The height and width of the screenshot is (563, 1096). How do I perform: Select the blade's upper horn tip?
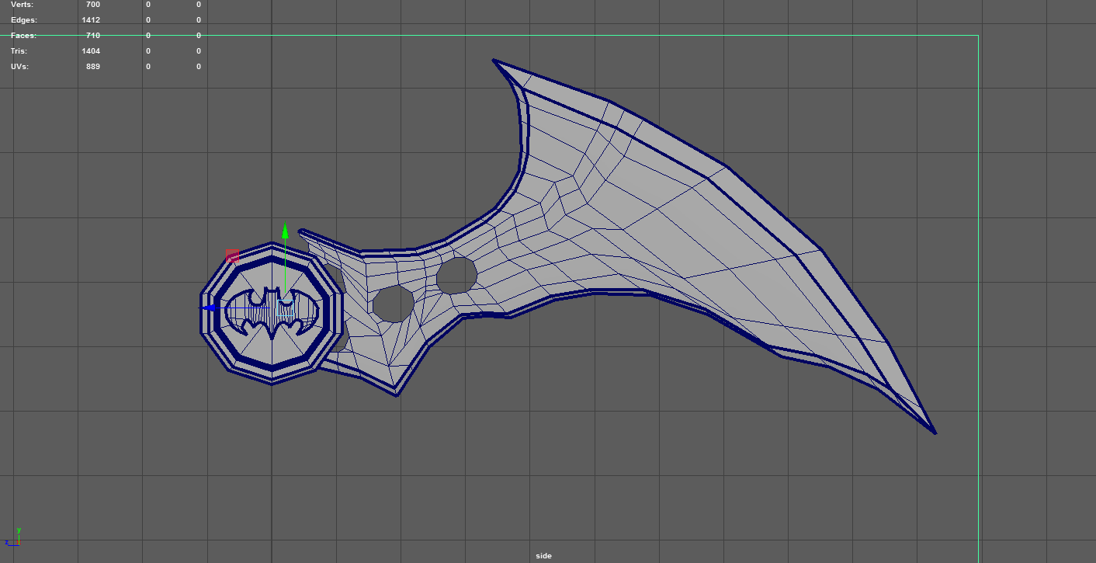(x=495, y=61)
